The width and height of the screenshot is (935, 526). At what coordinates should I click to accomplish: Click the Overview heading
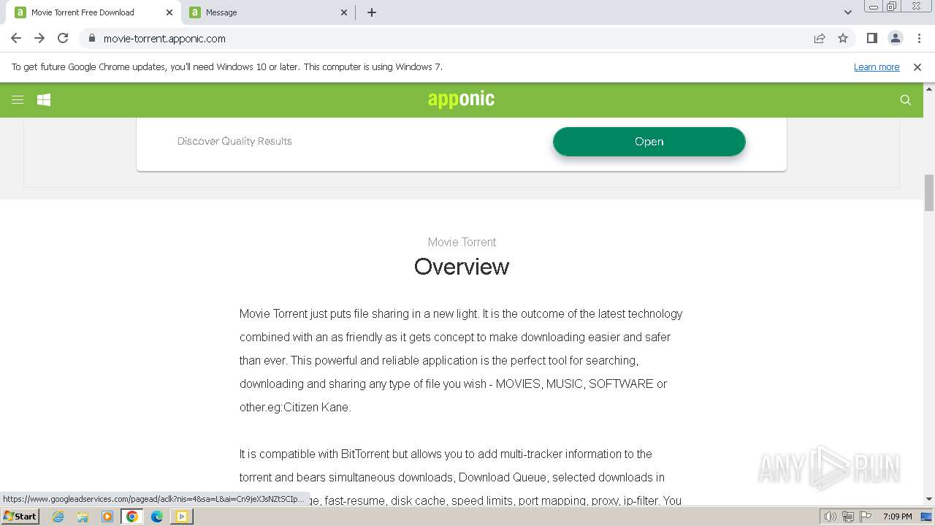[x=462, y=267]
